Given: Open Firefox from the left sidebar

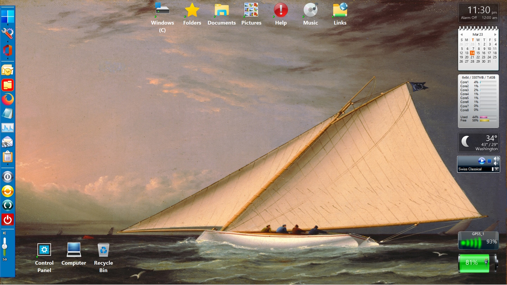Looking at the screenshot, I should point(7,100).
